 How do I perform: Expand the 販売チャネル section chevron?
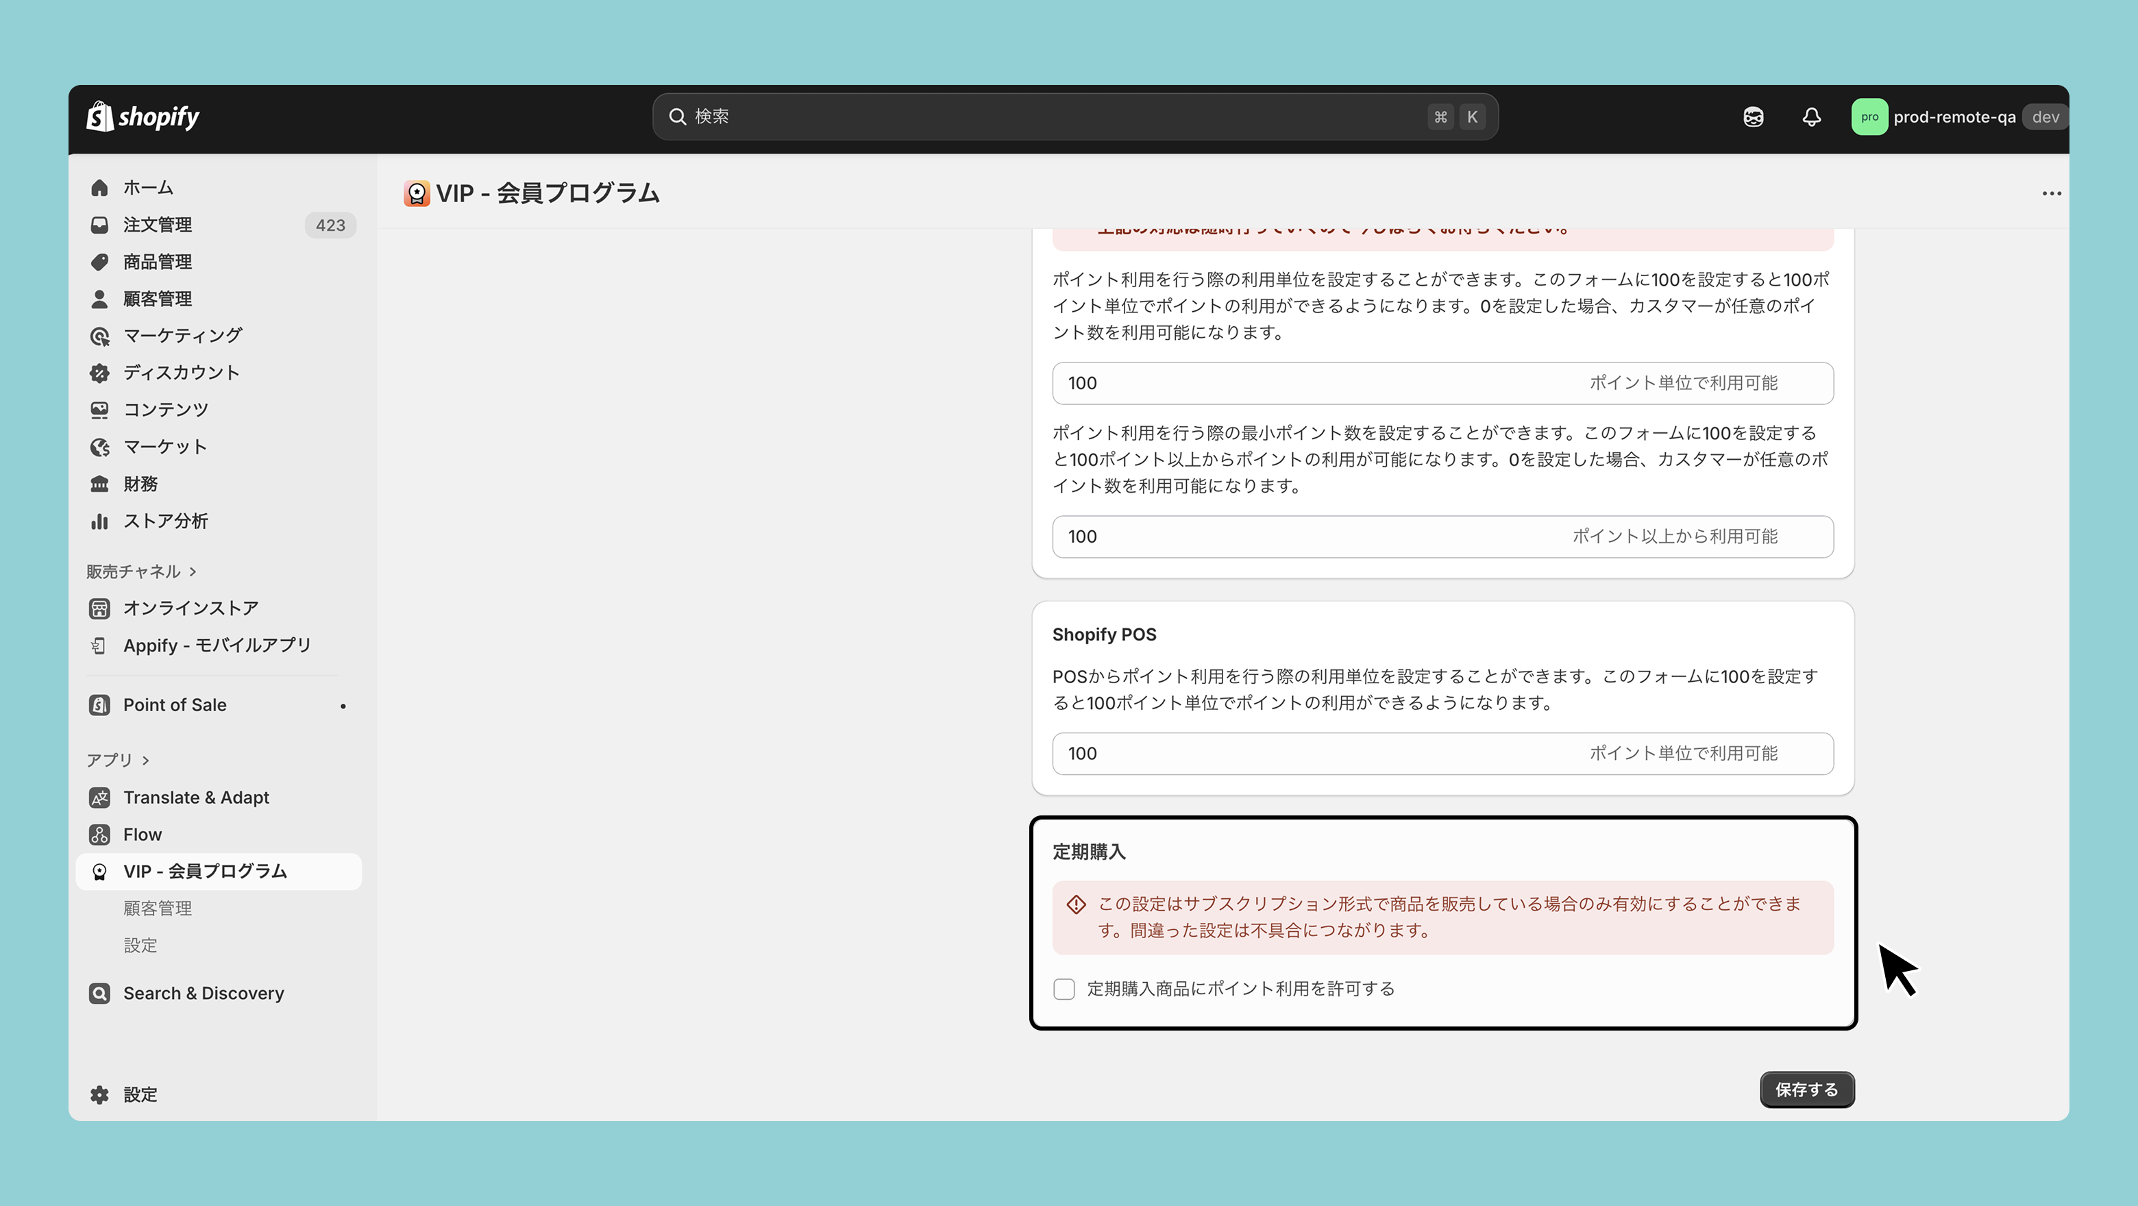point(193,572)
